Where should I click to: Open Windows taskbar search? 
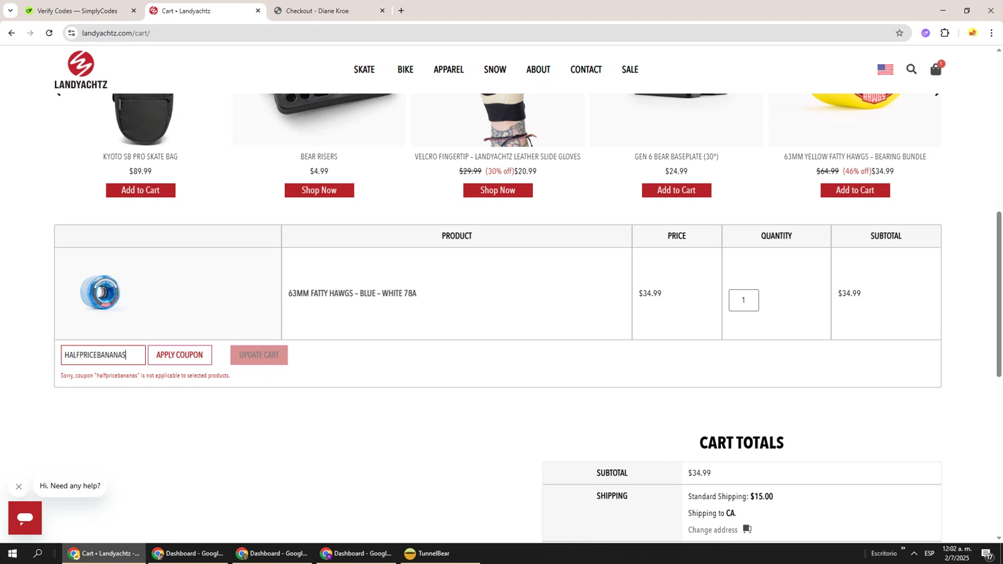[x=37, y=553]
